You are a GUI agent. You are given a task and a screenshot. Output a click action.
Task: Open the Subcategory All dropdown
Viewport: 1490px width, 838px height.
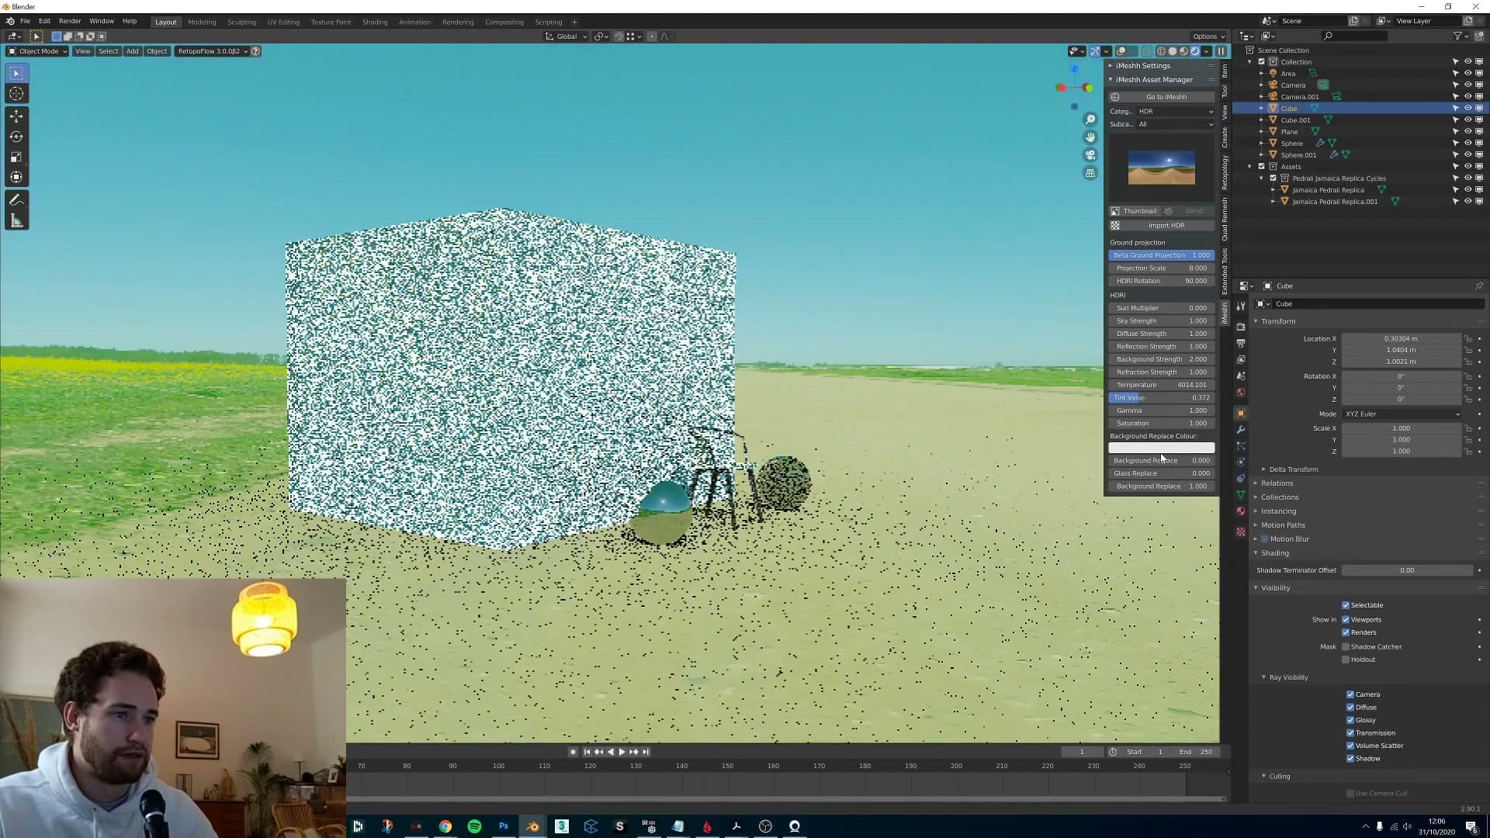pyautogui.click(x=1176, y=124)
